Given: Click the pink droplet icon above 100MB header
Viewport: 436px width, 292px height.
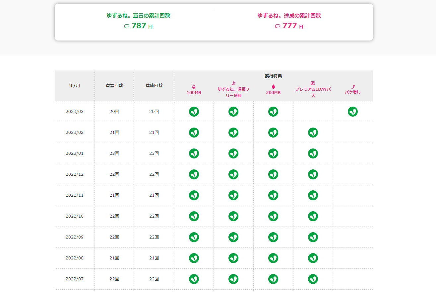Looking at the screenshot, I should tap(194, 86).
